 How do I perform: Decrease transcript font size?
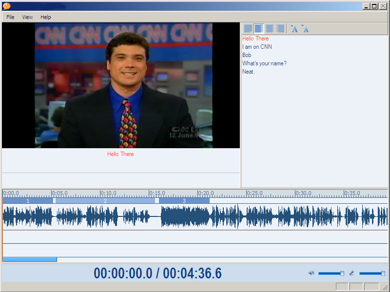point(305,29)
